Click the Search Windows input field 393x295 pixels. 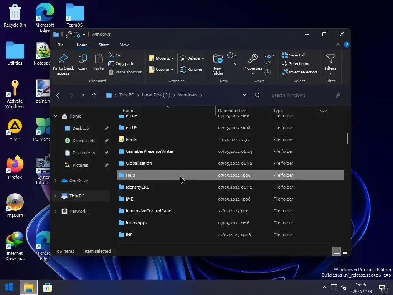(x=302, y=95)
